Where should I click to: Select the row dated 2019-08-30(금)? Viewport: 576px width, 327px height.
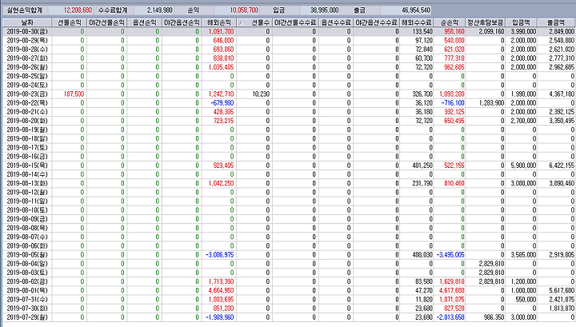point(289,31)
